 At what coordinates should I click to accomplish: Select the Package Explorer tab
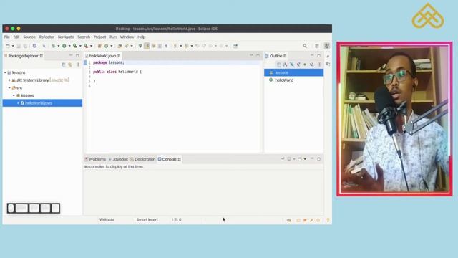[x=24, y=56]
